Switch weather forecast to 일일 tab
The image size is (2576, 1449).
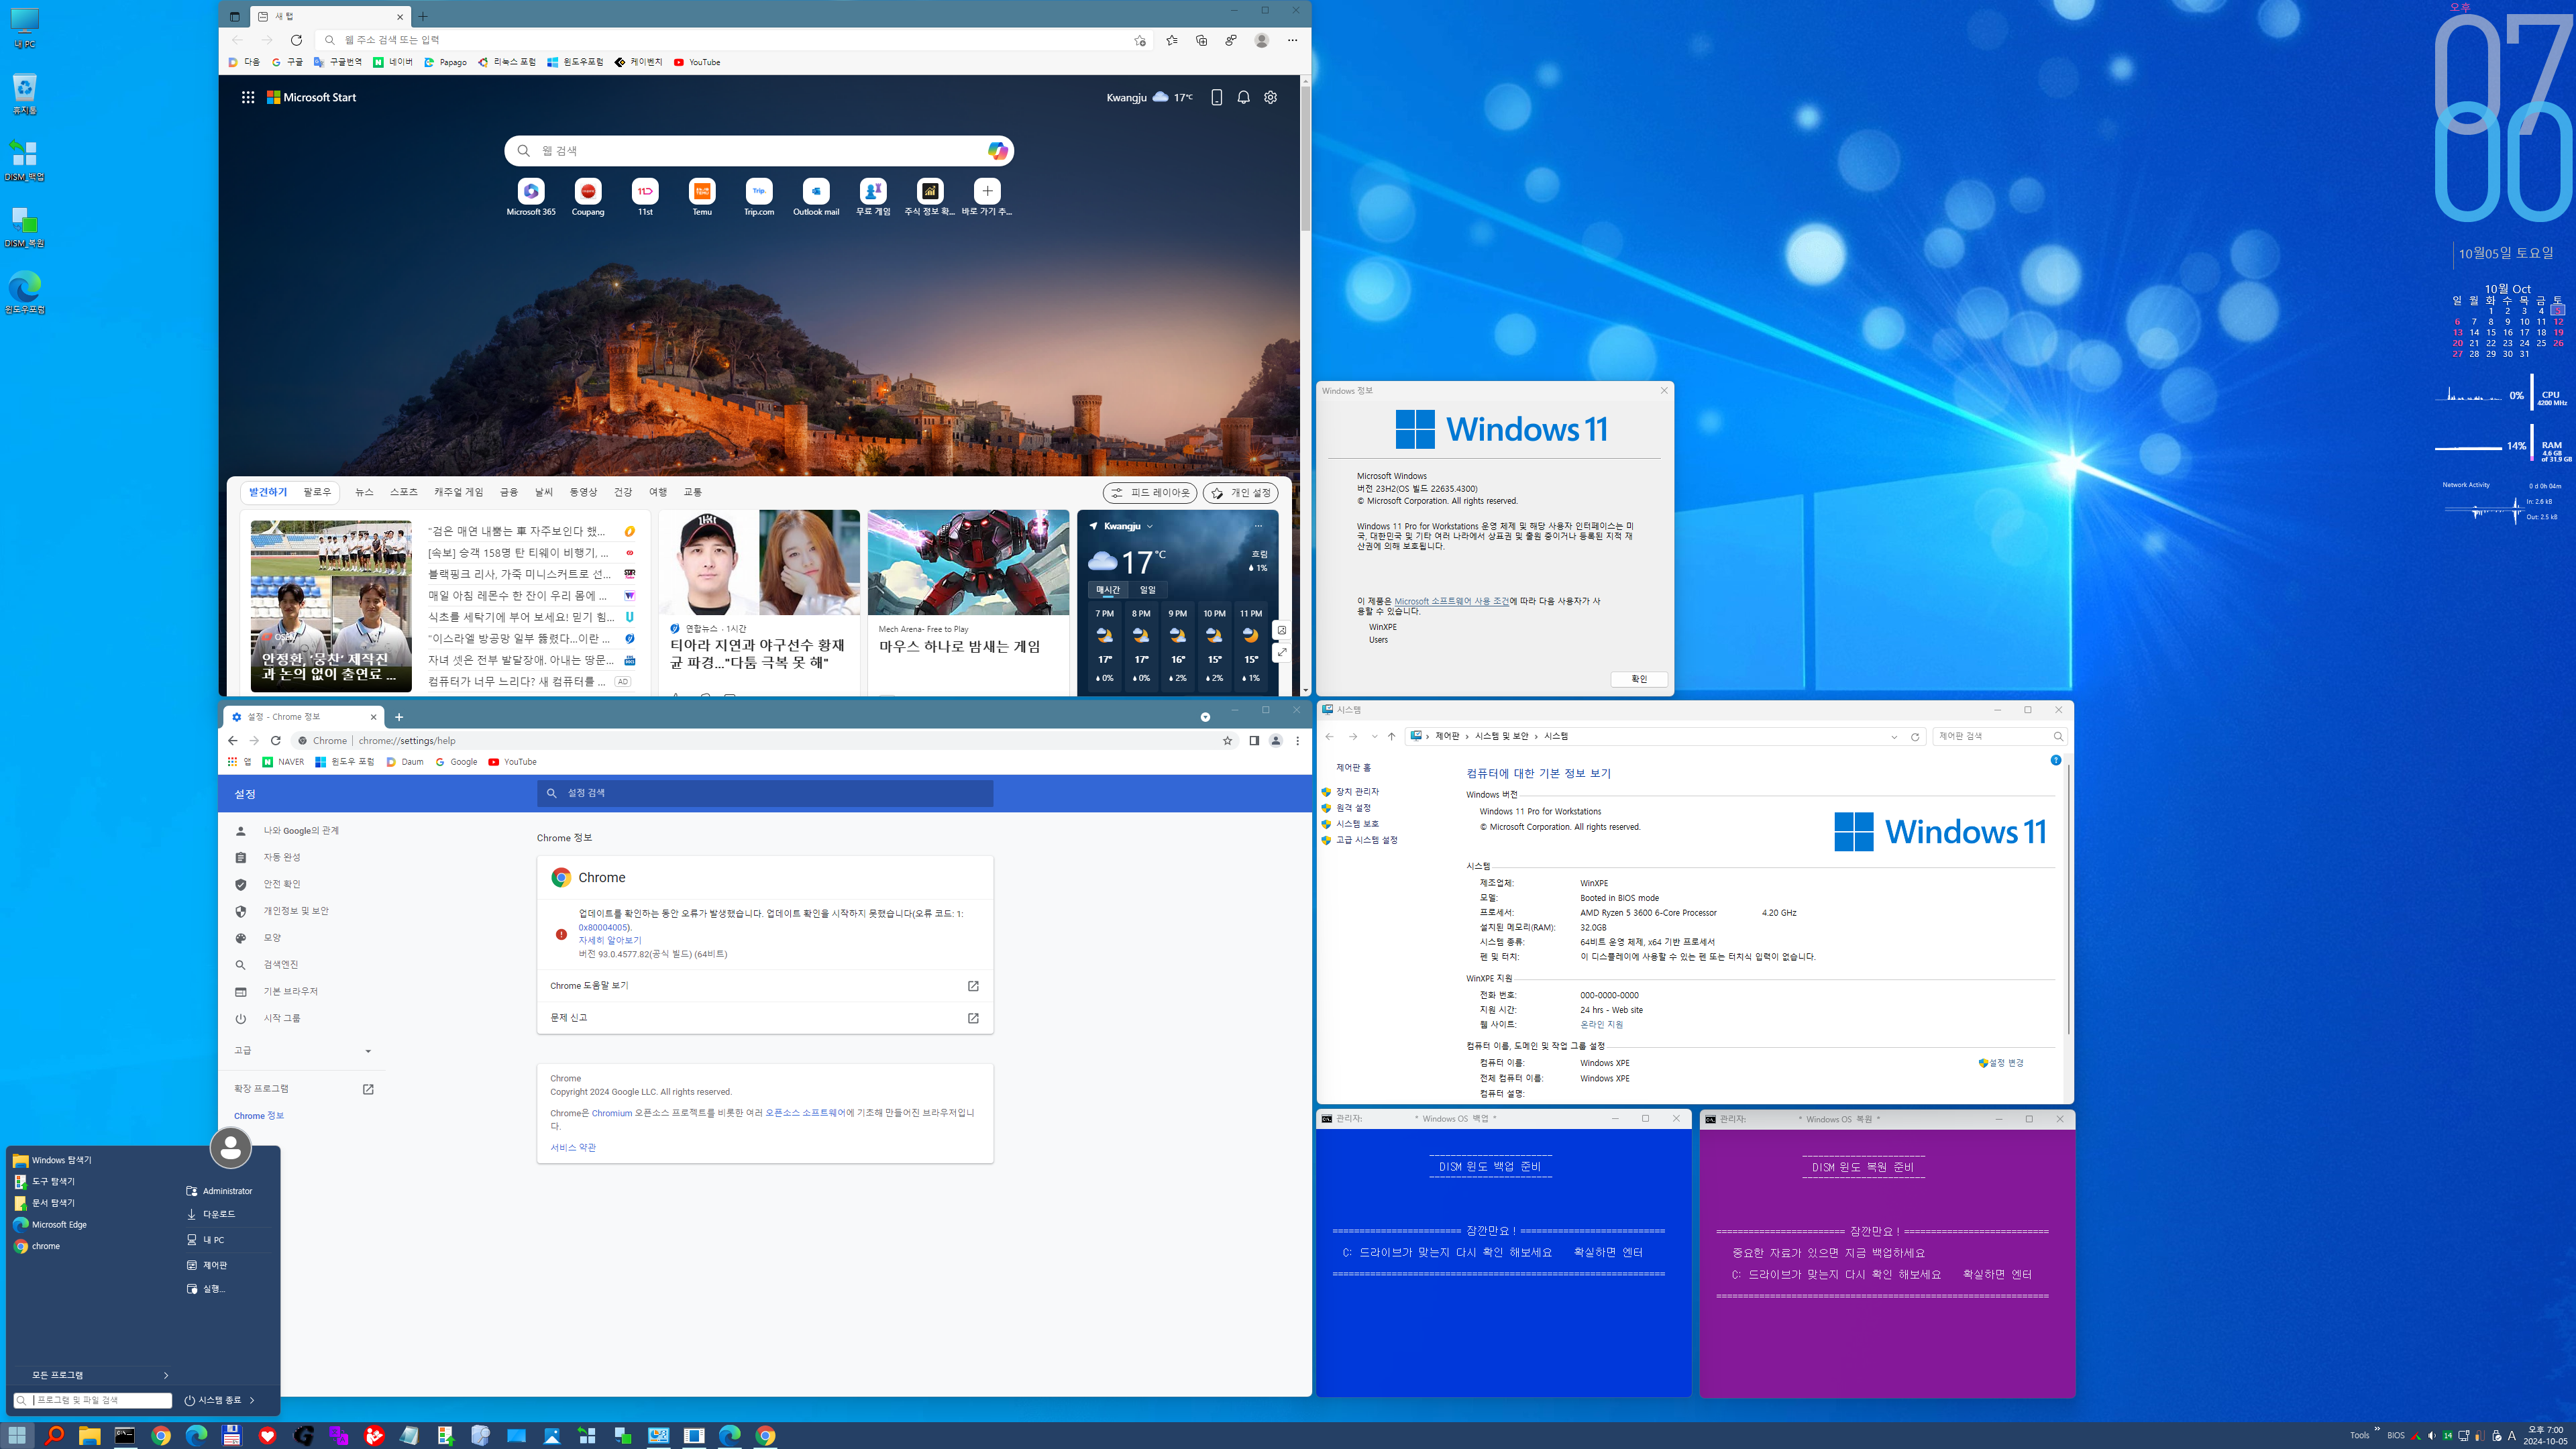coord(1147,590)
